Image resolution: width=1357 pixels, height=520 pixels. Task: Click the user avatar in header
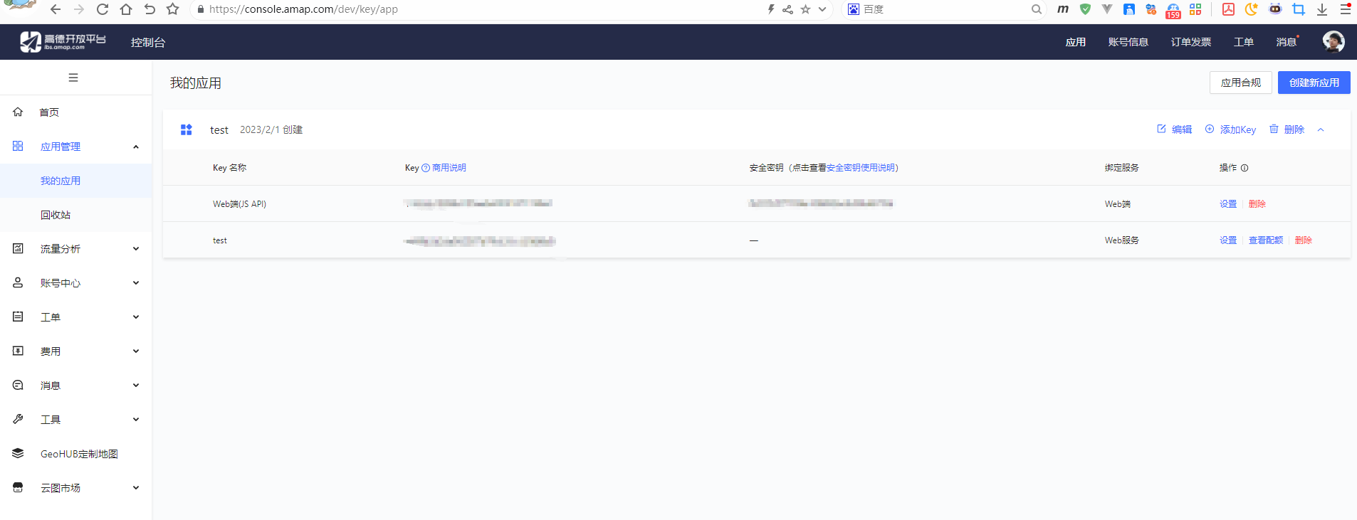pyautogui.click(x=1333, y=42)
